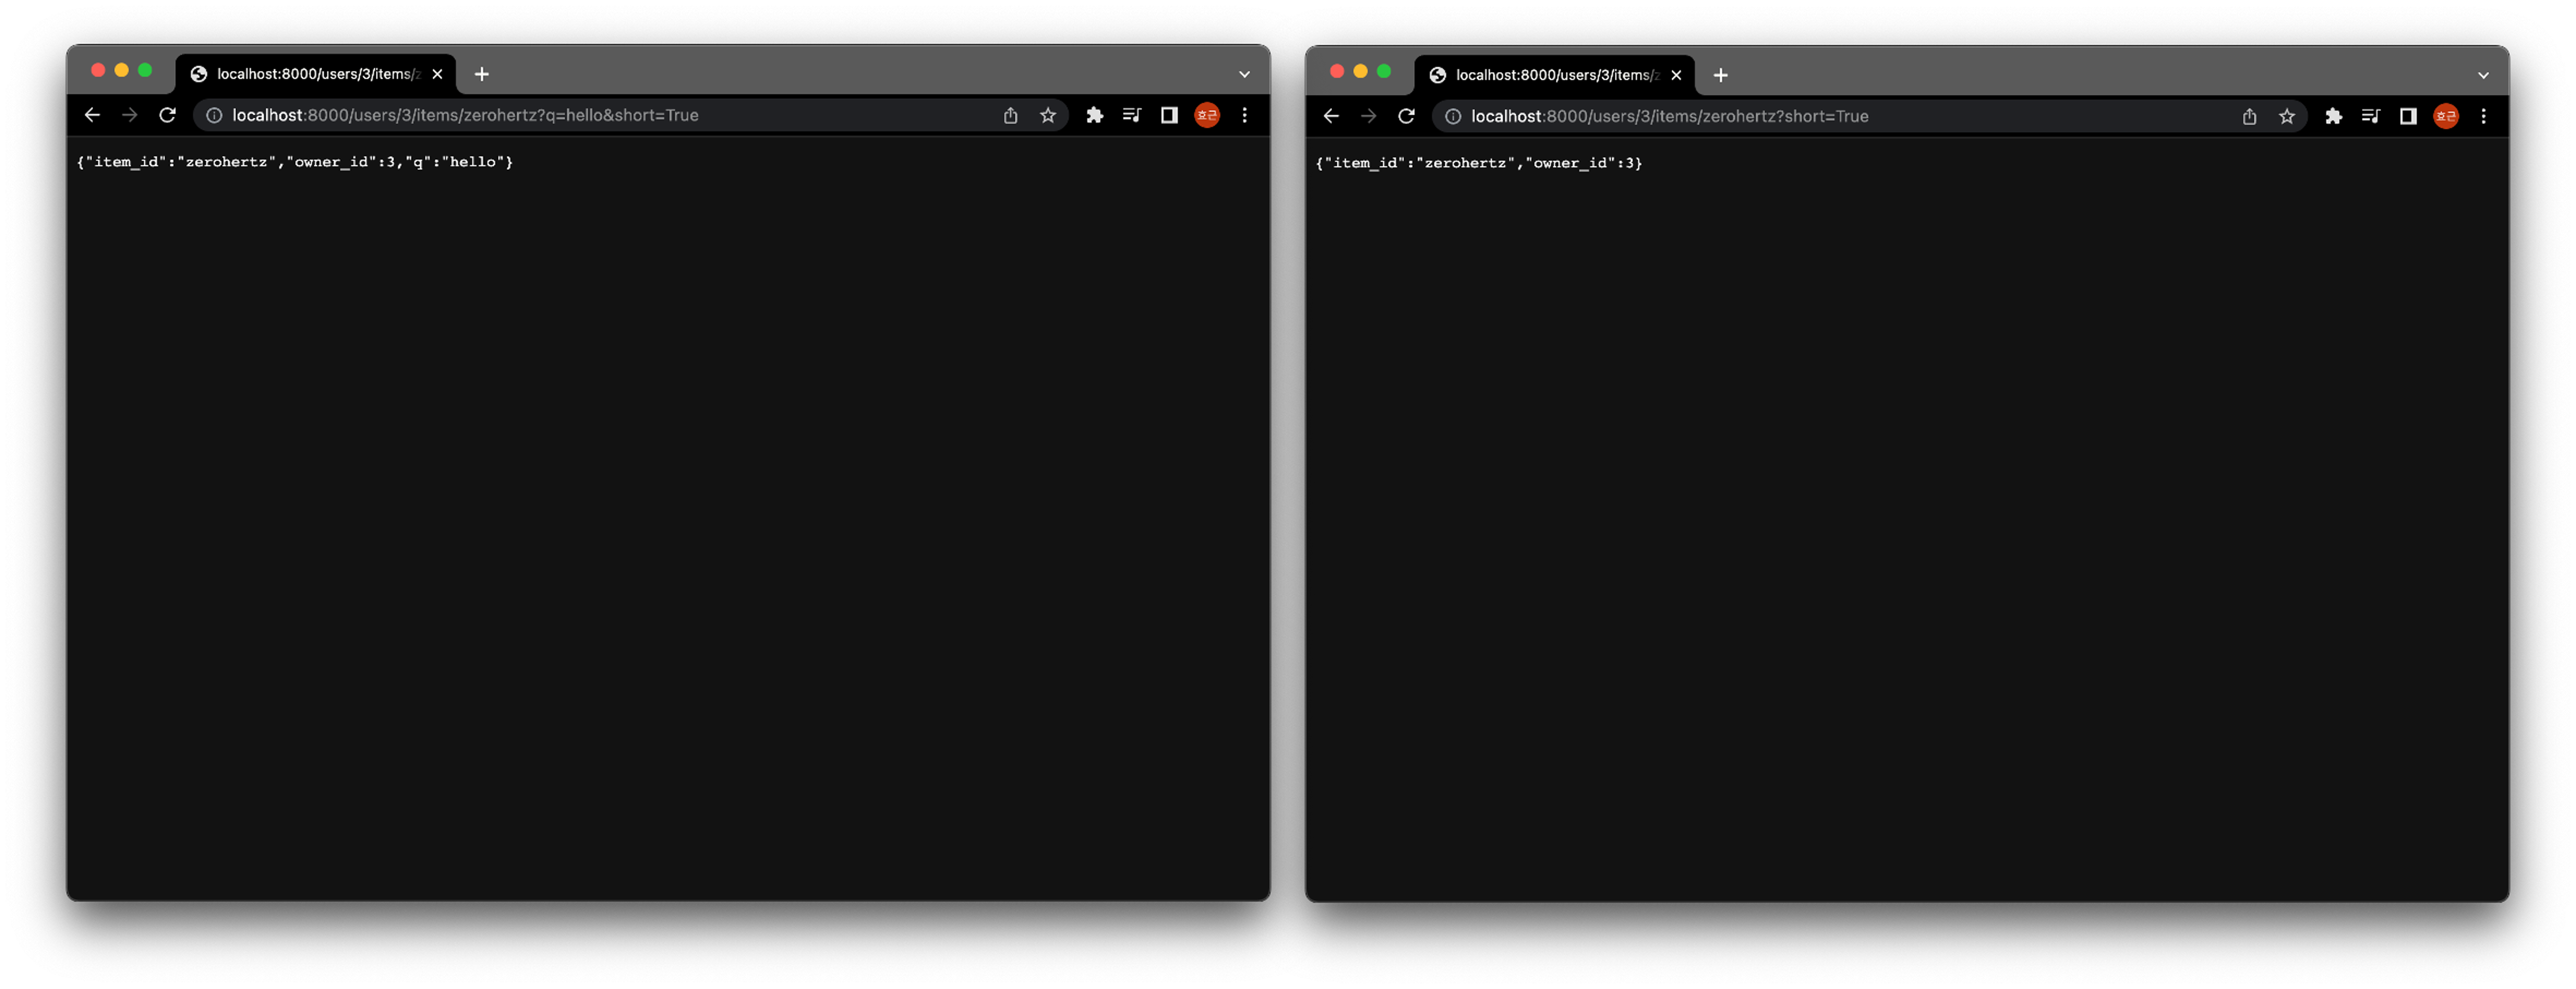The image size is (2576, 989).
Task: Select the localhost tab in the left window
Action: tap(316, 74)
